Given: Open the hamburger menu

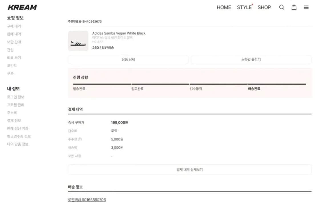Looking at the screenshot, I should click(306, 7).
